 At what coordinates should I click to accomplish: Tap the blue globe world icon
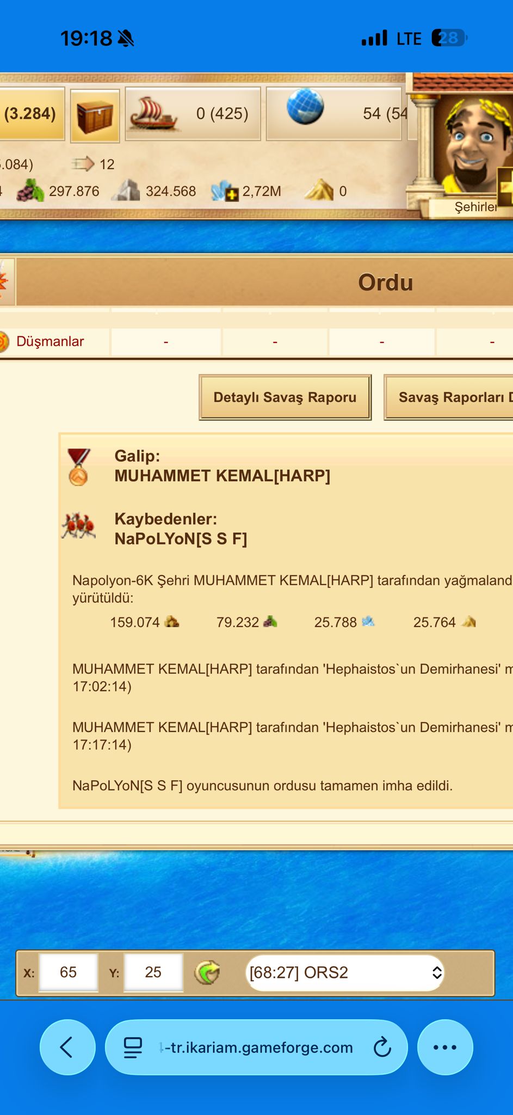coord(305,106)
